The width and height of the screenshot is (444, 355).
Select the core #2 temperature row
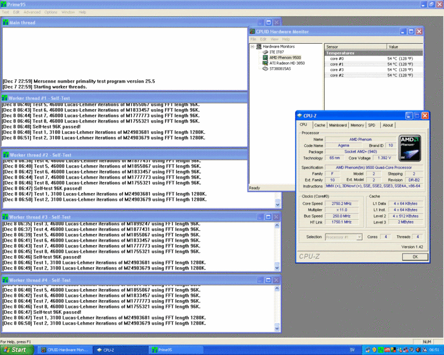pos(374,75)
